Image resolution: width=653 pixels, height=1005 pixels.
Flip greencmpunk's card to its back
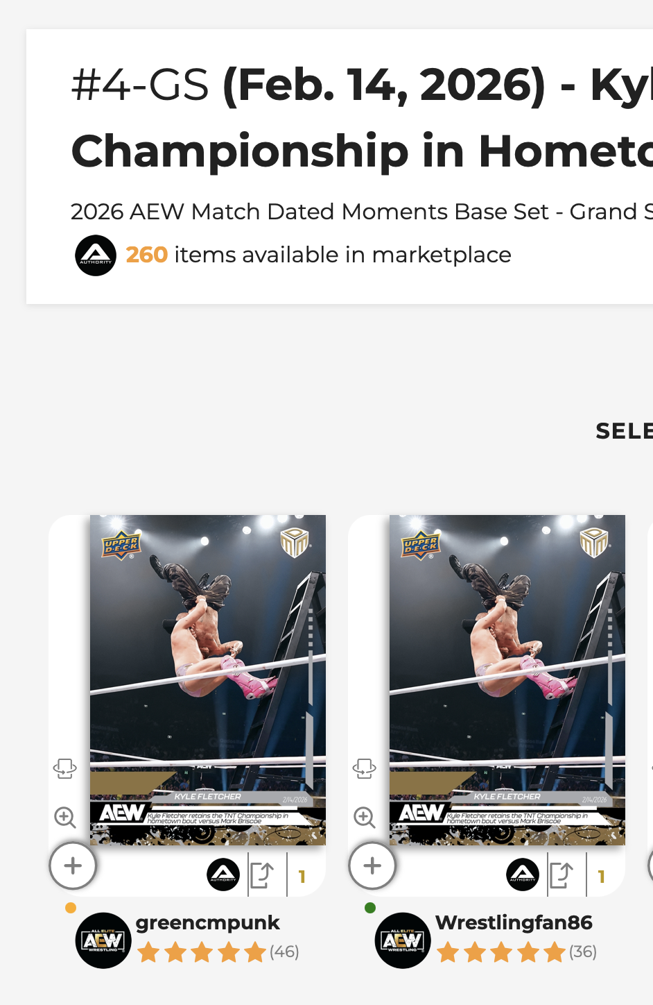(x=65, y=768)
